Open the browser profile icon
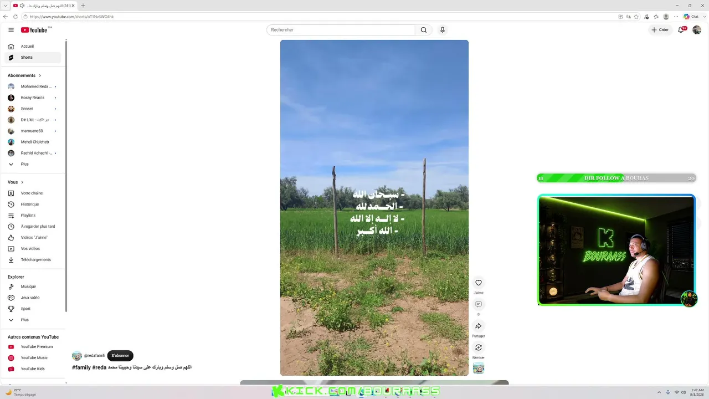The width and height of the screenshot is (709, 399). pos(666,17)
